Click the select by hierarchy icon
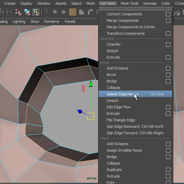 18,12
